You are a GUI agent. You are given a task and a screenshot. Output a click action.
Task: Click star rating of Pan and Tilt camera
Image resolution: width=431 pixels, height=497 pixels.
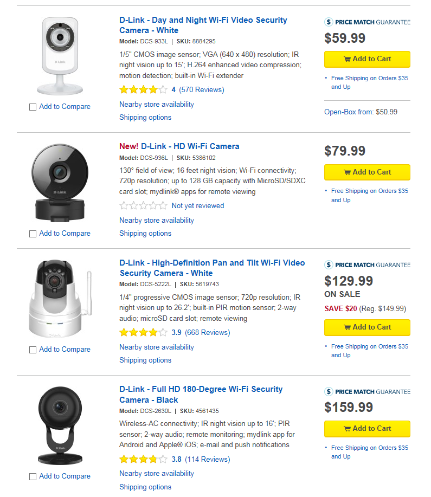click(143, 332)
